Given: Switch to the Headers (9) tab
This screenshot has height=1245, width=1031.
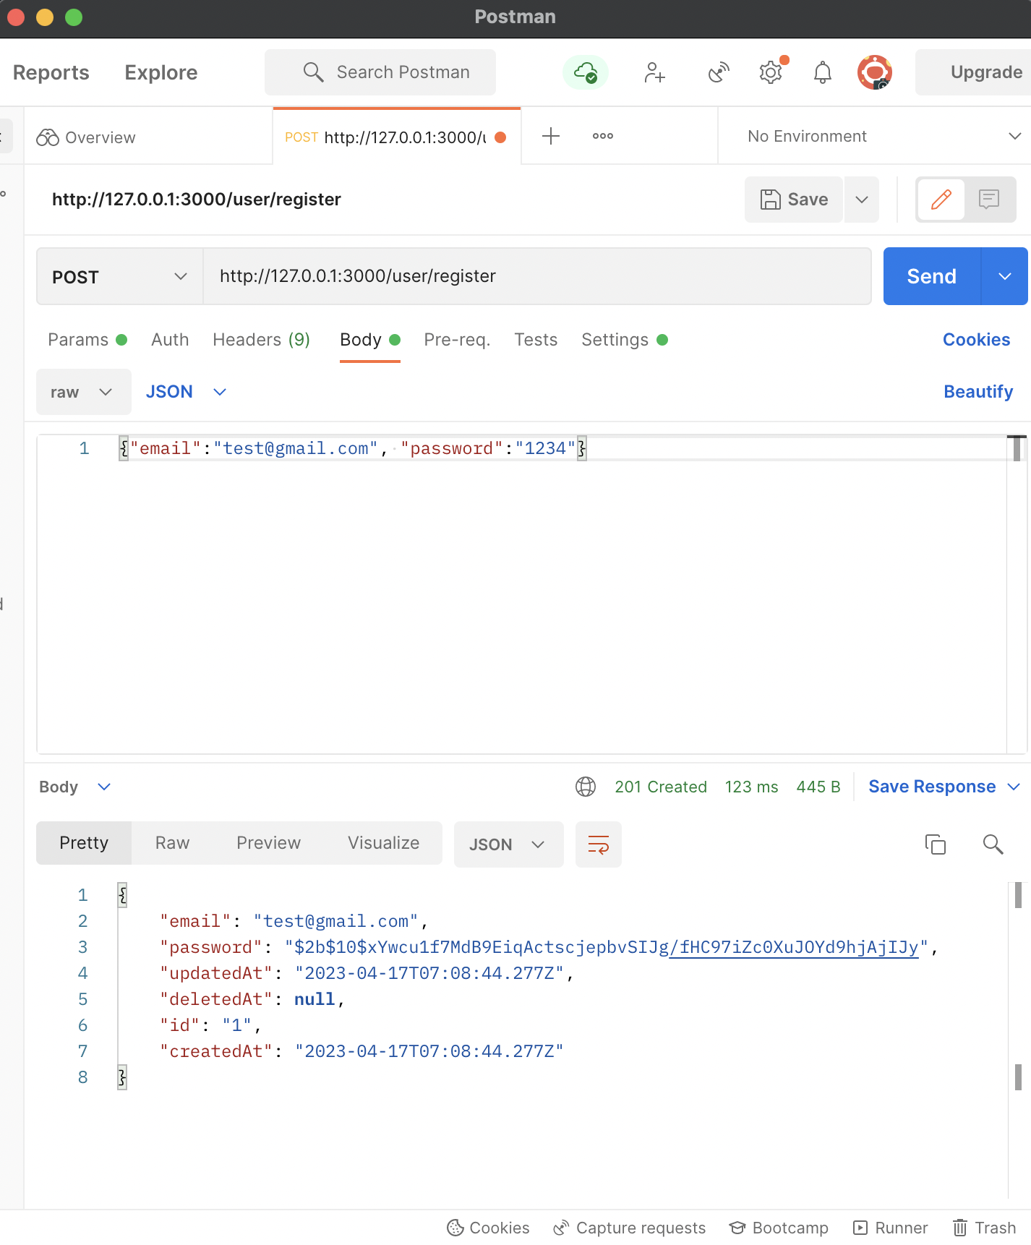Looking at the screenshot, I should (261, 340).
